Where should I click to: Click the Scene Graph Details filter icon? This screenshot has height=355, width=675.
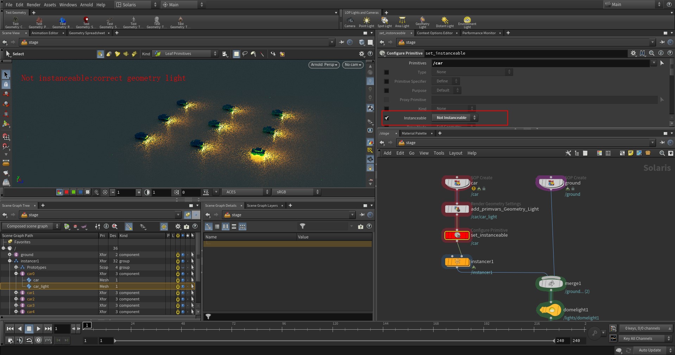[302, 226]
